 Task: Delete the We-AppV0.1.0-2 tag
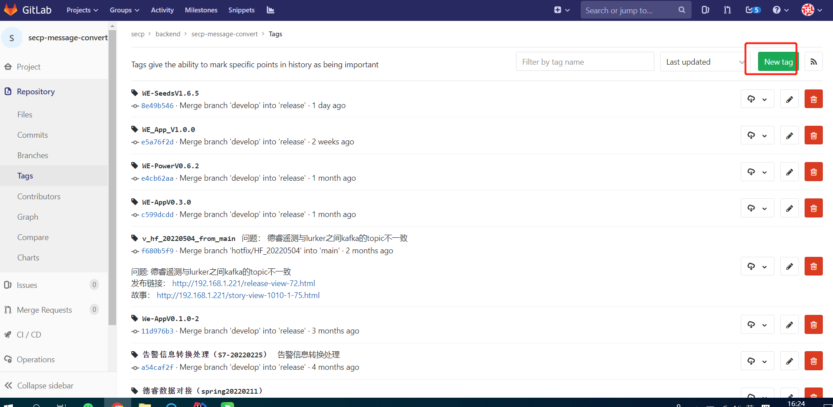813,325
